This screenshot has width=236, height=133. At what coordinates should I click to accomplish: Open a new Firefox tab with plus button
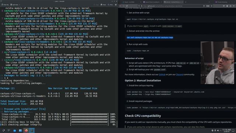[185, 2]
